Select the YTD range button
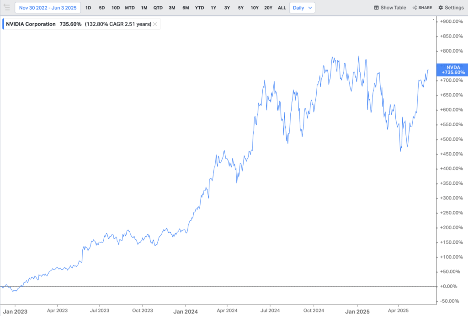 pos(199,8)
